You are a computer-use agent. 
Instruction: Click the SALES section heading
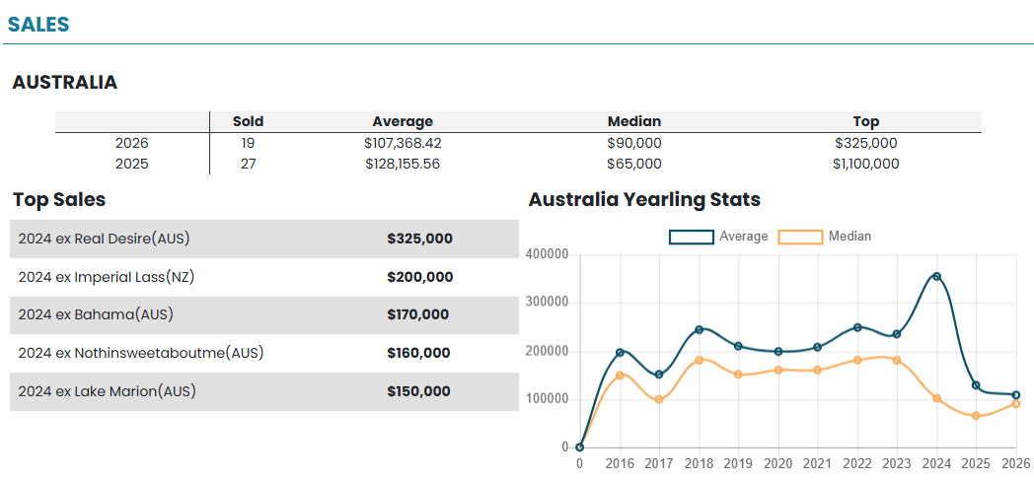point(38,25)
